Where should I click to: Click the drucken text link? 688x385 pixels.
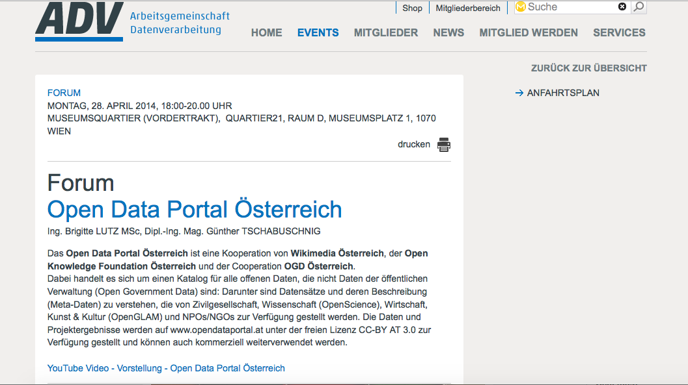coord(414,144)
